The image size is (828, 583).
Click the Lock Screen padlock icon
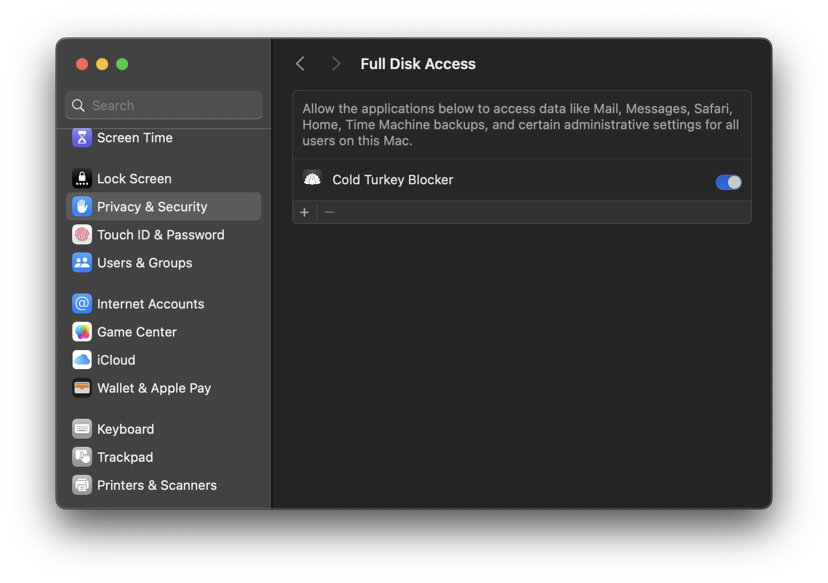tap(82, 178)
